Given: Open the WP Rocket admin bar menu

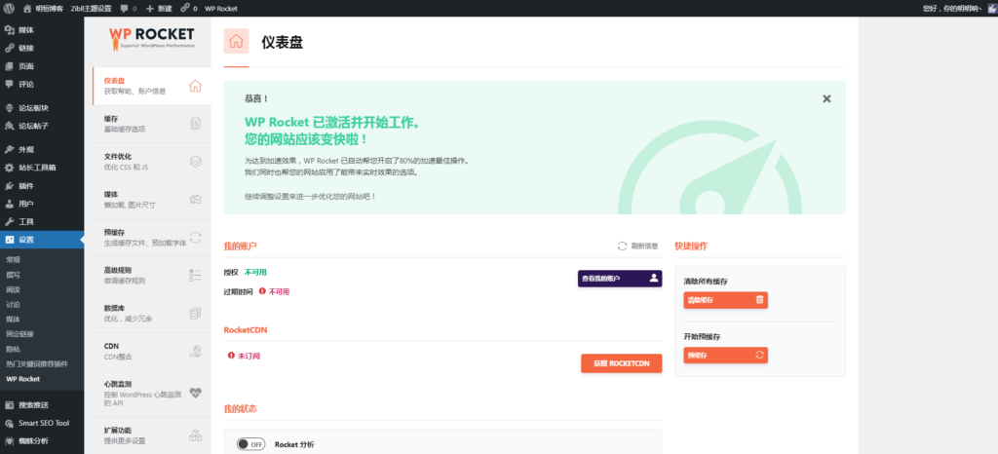Looking at the screenshot, I should click(x=221, y=8).
